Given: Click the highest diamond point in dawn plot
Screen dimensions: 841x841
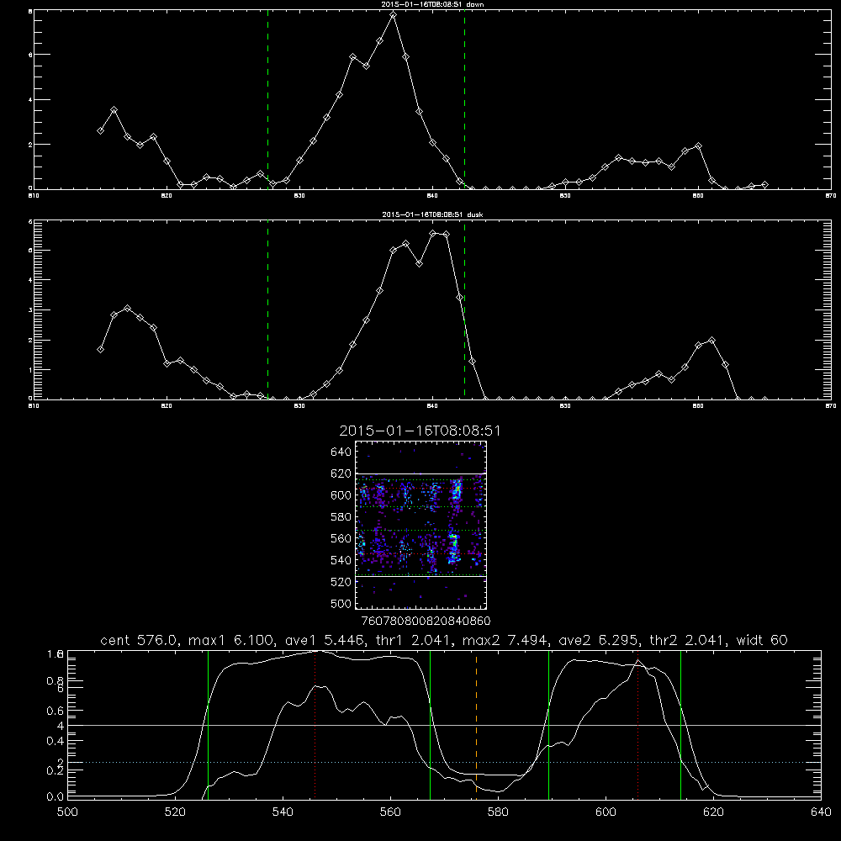Looking at the screenshot, I should click(x=393, y=15).
